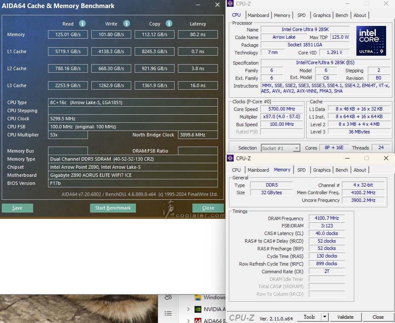Open Graphics tab in upper CPU-Z window
This screenshot has width=395, height=323.
click(322, 15)
